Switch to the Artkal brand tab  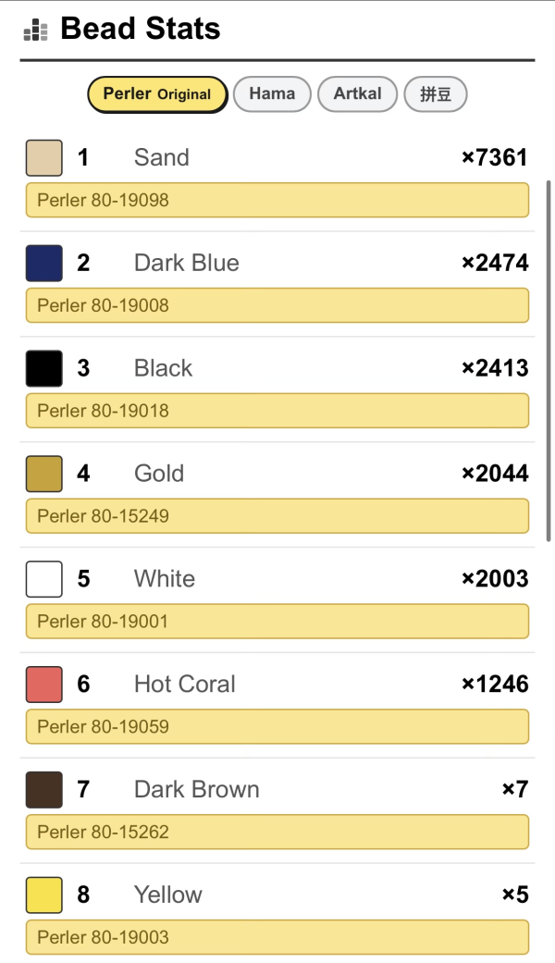(357, 94)
